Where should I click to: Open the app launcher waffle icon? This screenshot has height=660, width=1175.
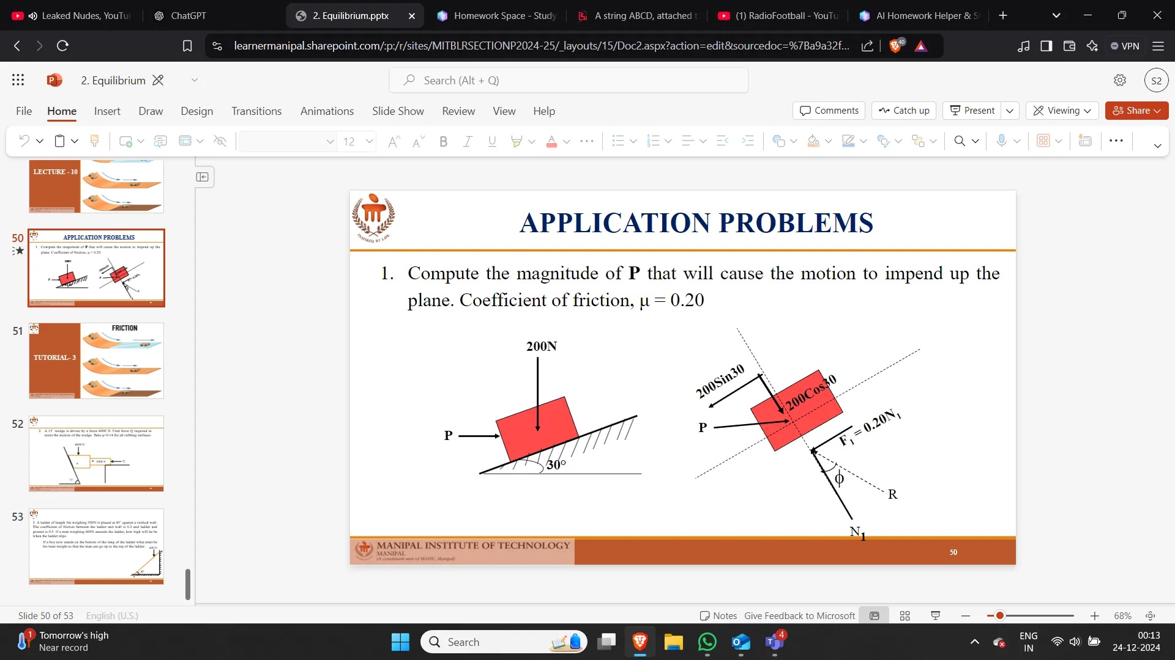coord(18,80)
